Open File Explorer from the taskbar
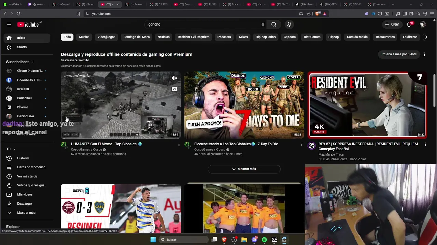 [244, 240]
